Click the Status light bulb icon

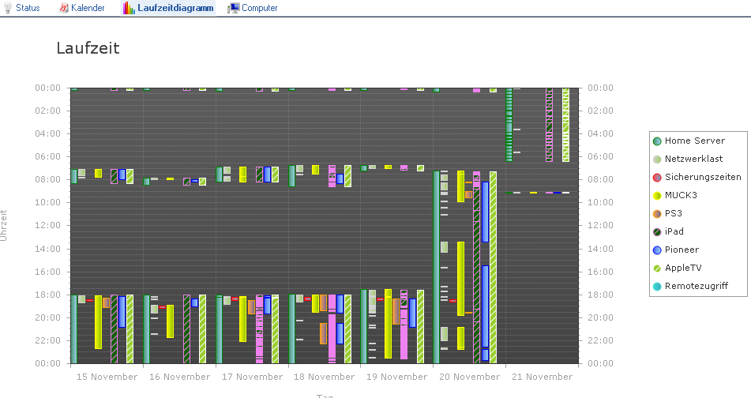coord(8,8)
